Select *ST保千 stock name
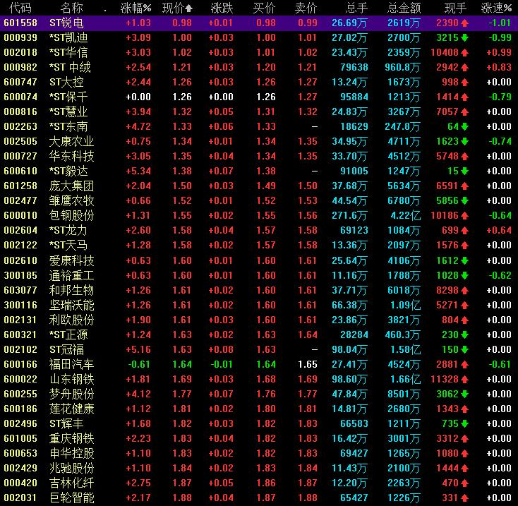 click(x=68, y=97)
